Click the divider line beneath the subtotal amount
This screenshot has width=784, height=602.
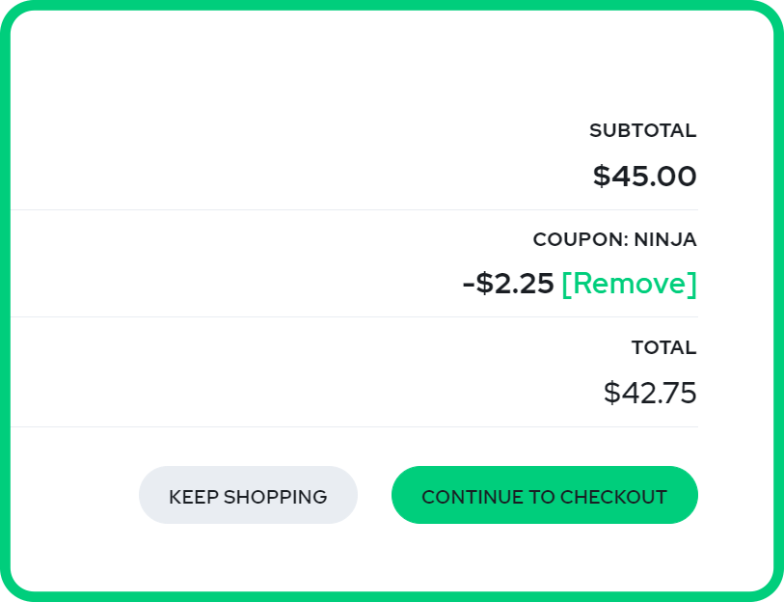point(386,209)
